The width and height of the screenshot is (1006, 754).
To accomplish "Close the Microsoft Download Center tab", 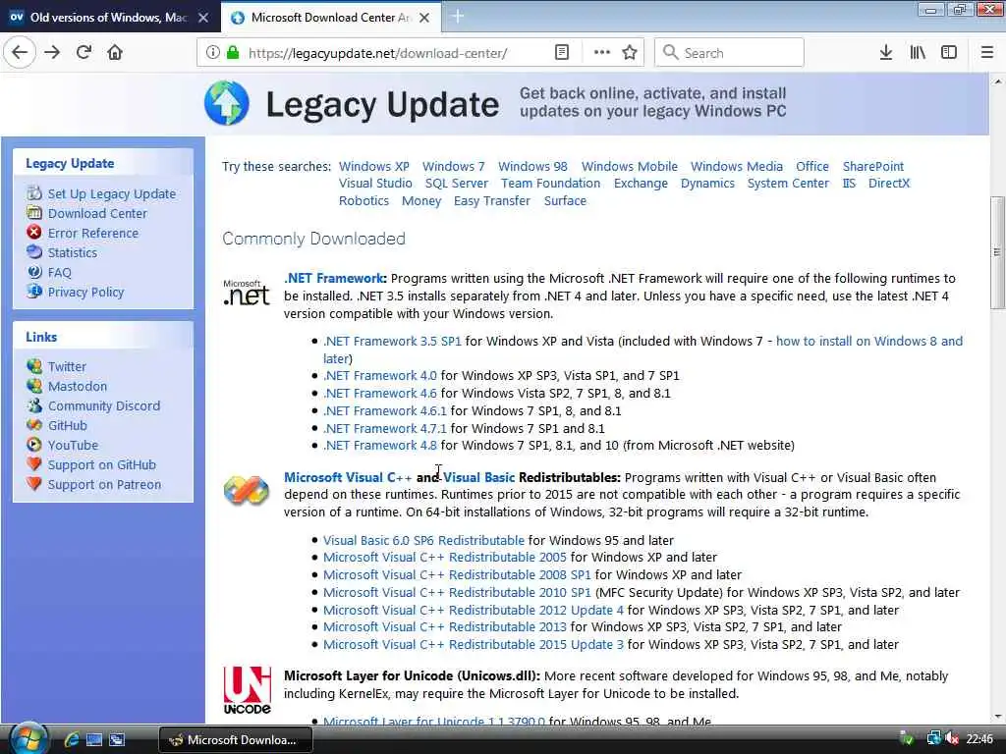I will pos(424,18).
